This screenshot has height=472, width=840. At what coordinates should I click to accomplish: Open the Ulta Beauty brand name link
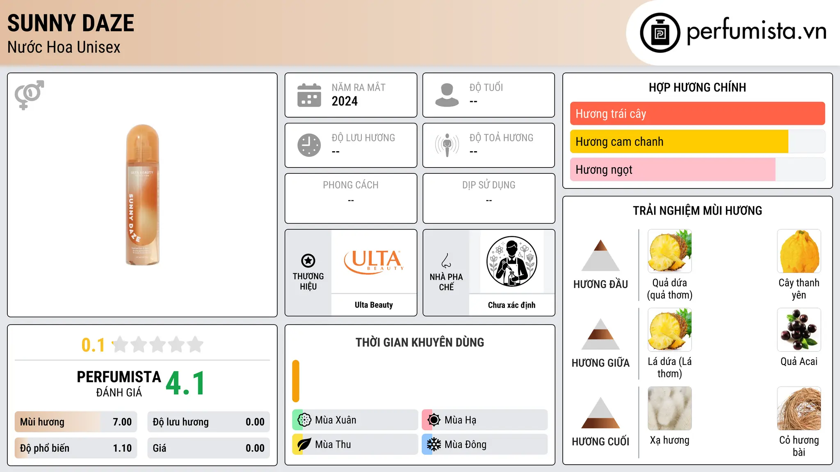tap(374, 305)
